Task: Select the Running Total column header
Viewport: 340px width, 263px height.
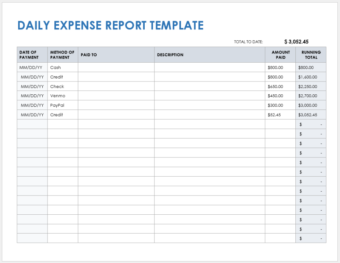Action: click(311, 55)
